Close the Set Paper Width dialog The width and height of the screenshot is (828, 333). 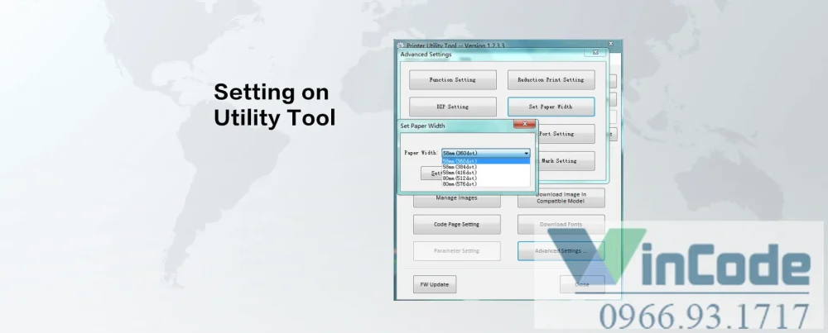(x=523, y=125)
